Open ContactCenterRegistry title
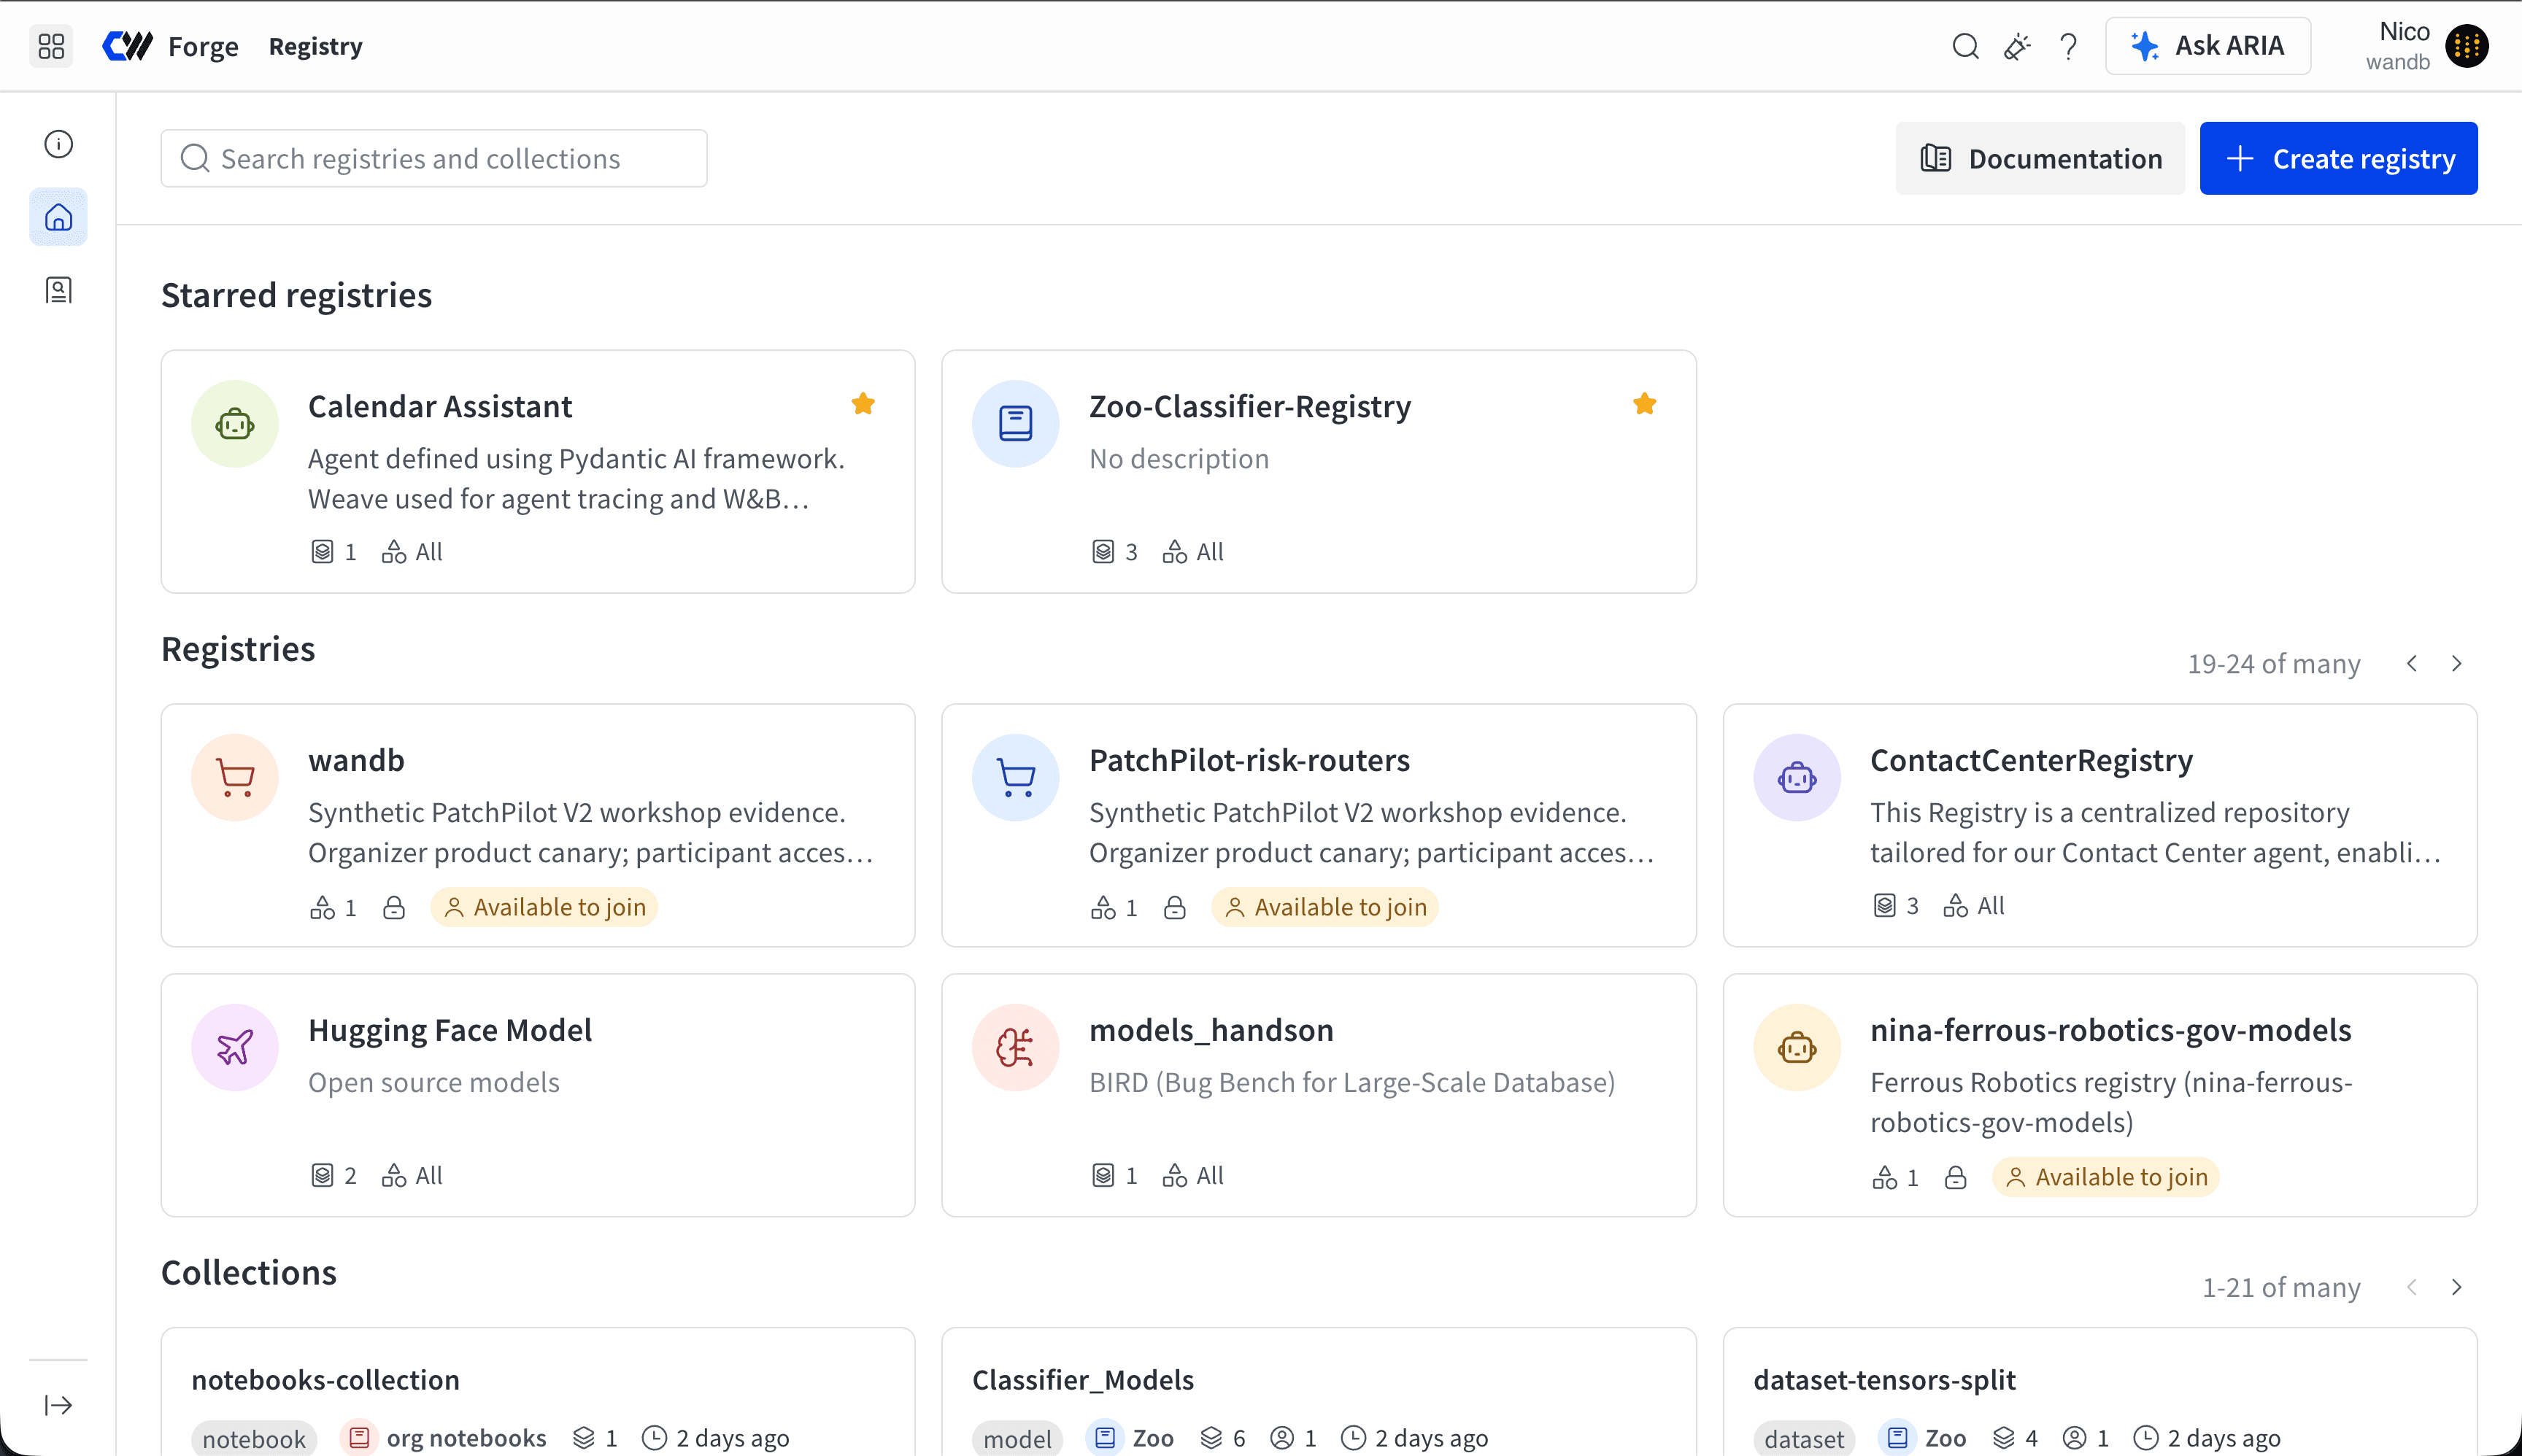This screenshot has width=2522, height=1456. point(2032,761)
